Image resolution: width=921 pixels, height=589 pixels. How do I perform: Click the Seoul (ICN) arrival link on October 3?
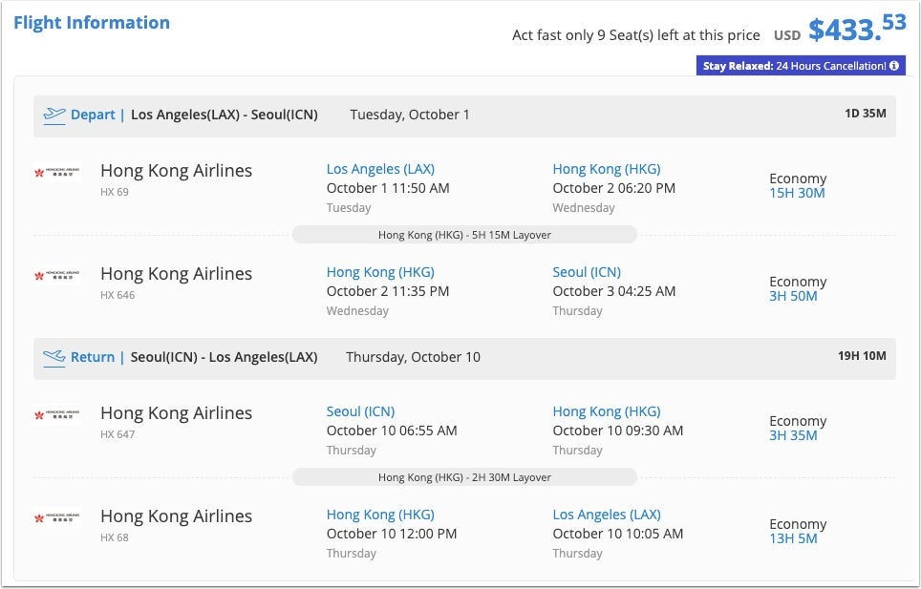click(586, 272)
